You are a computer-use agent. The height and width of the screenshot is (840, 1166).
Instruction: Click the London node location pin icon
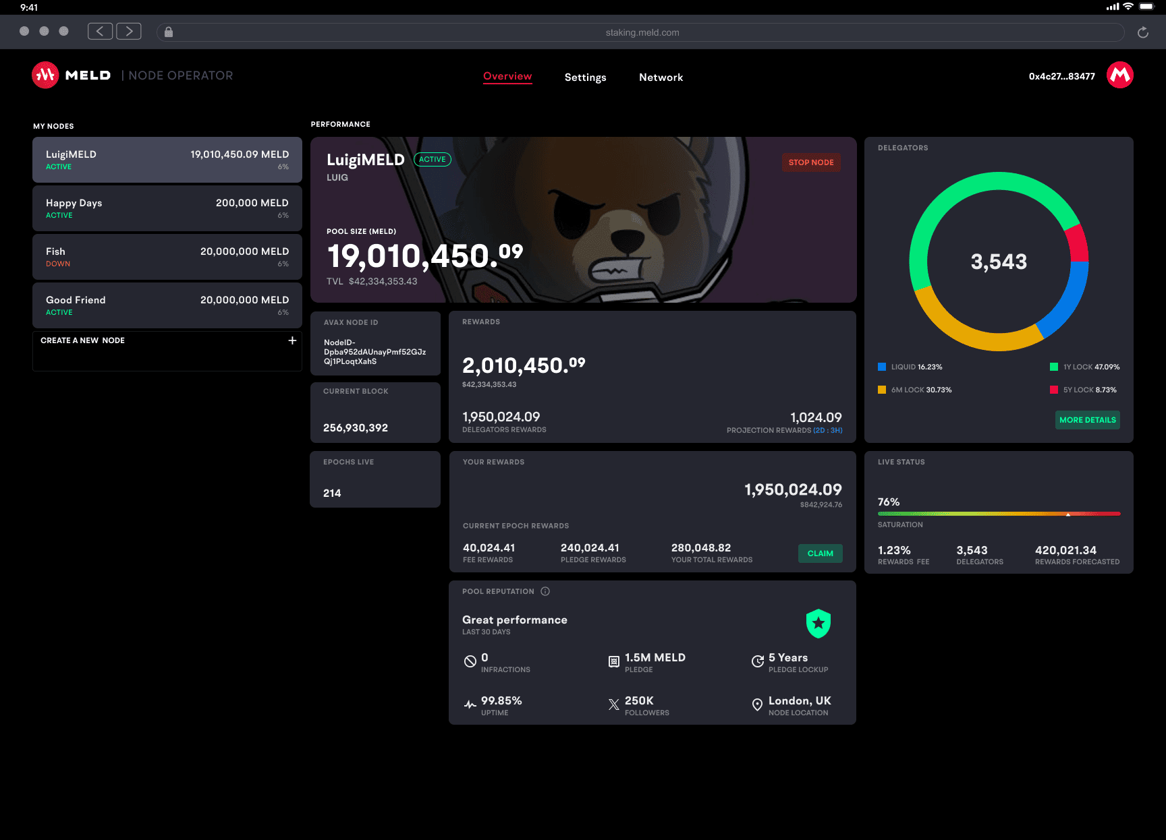click(757, 705)
